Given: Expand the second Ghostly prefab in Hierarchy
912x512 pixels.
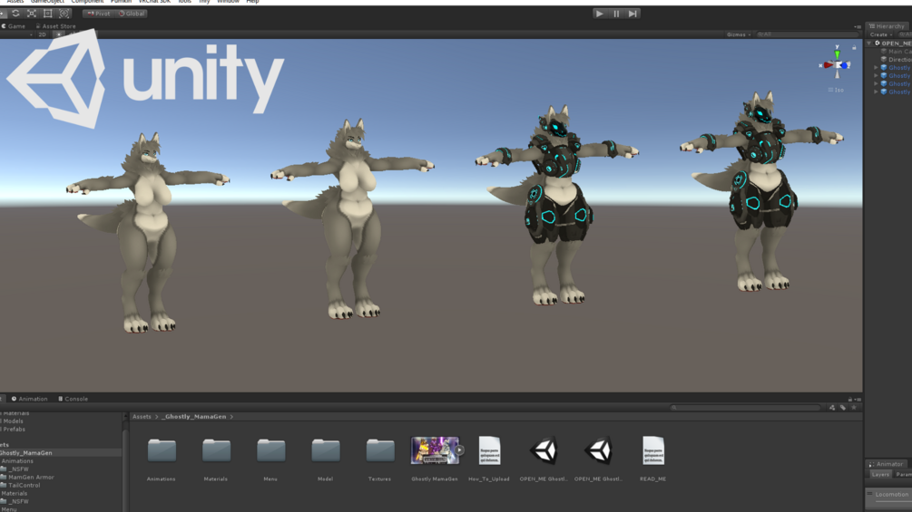Looking at the screenshot, I should point(876,75).
